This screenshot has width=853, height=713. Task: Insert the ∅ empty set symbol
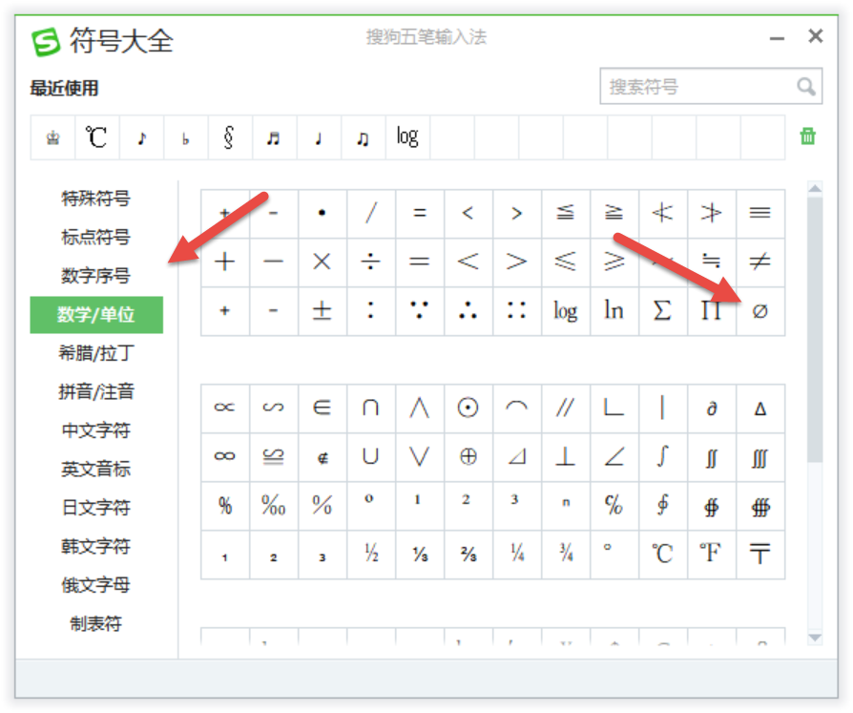(x=760, y=311)
